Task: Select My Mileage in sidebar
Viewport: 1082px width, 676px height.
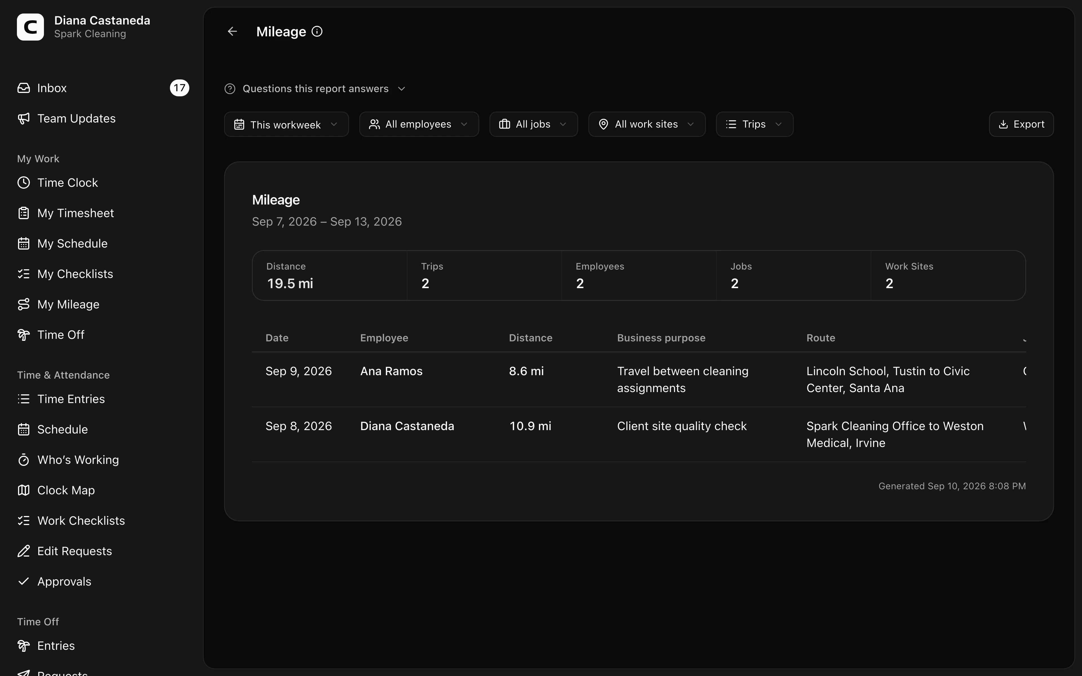Action: click(103, 304)
